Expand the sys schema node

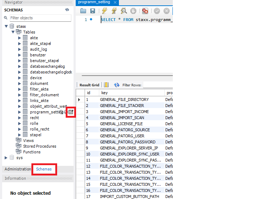[x=6, y=158]
